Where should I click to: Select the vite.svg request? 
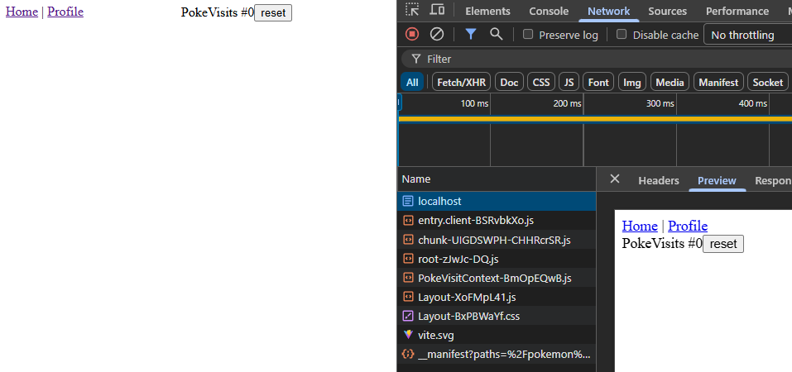435,335
